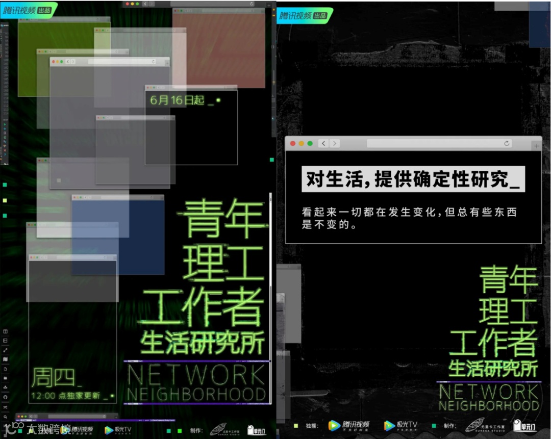Click the date text 6月16日起
This screenshot has width=551, height=439.
[177, 100]
